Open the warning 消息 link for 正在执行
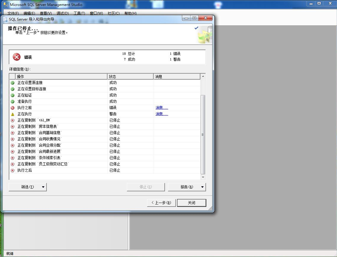This screenshot has width=337, height=257. point(162,114)
